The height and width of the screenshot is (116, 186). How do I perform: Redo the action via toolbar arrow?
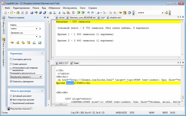tap(93, 13)
